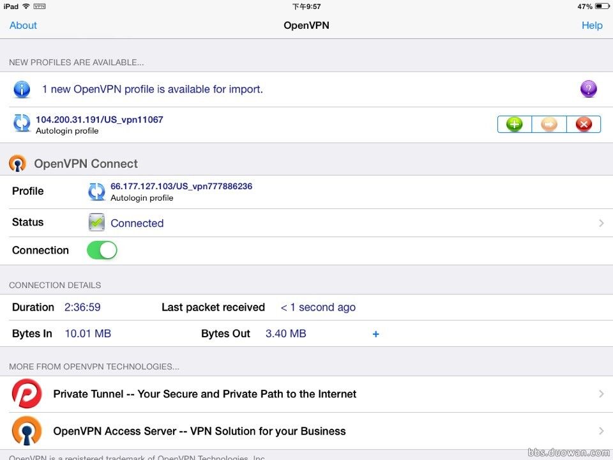
Task: Tap the VPN indicator in status bar
Action: point(40,6)
